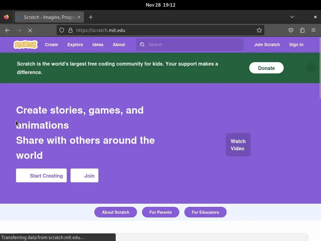Click the URL address bar
Image resolution: width=321 pixels, height=241 pixels.
[x=160, y=30]
